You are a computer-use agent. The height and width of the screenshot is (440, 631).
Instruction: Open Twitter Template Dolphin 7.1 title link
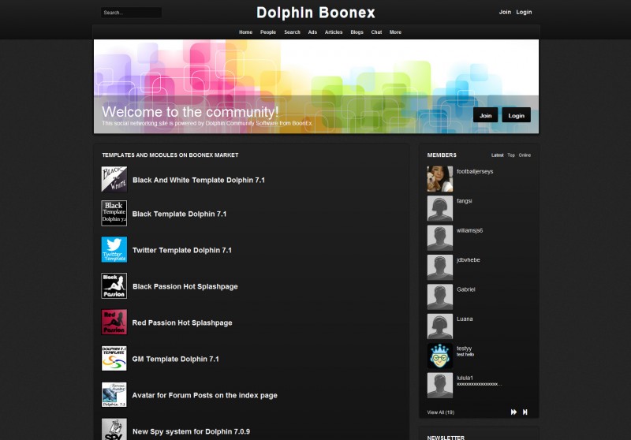tap(182, 250)
